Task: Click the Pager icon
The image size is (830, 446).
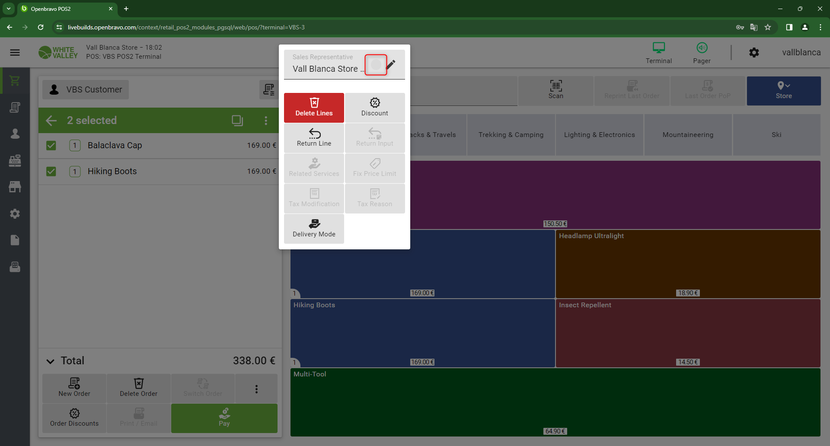Action: click(702, 53)
